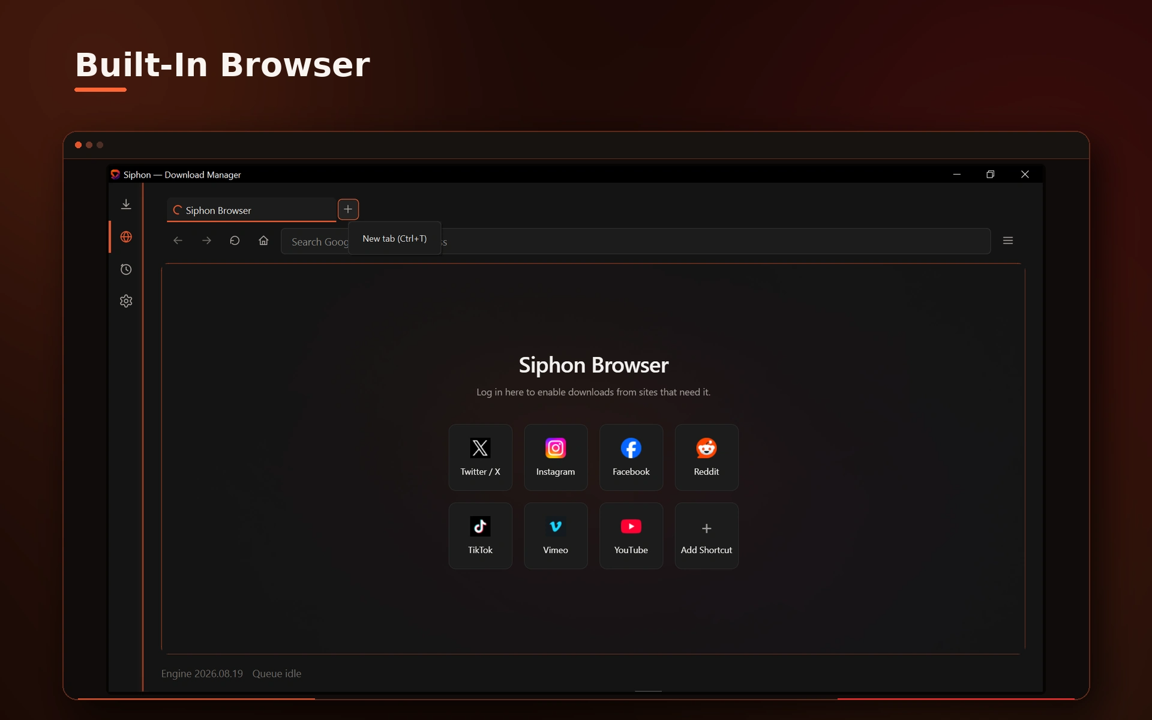Open the Twitter / X shortcut

(x=480, y=458)
